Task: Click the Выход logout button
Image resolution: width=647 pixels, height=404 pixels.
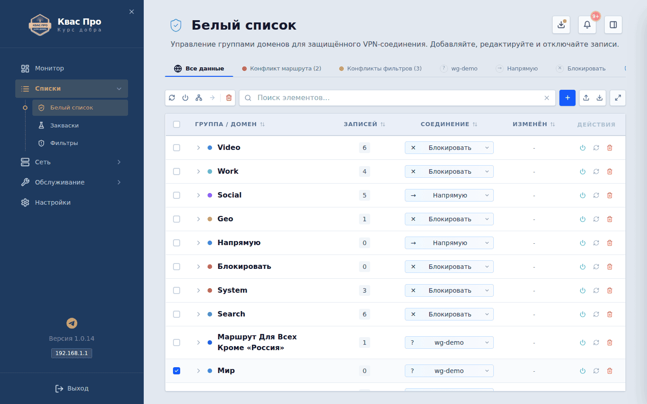Action: tap(72, 388)
